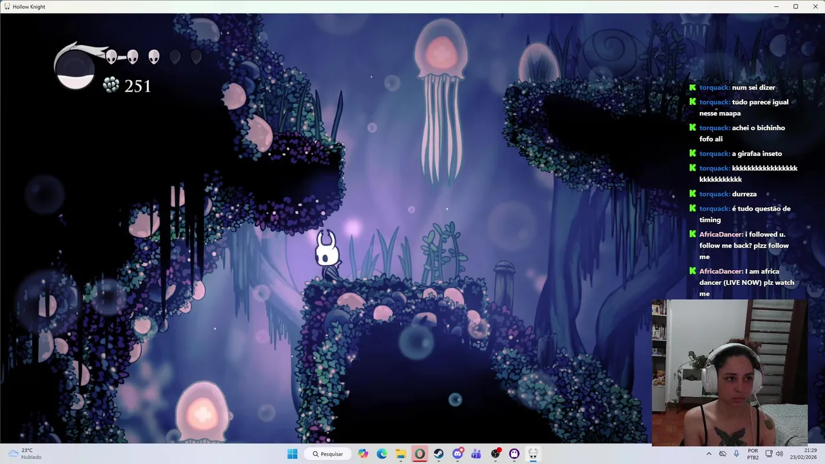Click AfricaDancer's message 'i followed u'
Screen dimensions: 825x464
coord(744,246)
